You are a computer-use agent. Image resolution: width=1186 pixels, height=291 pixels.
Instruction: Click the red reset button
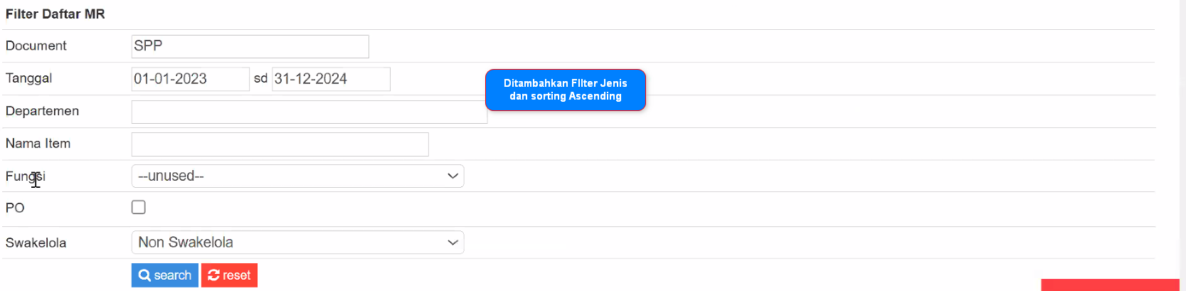[x=229, y=275]
